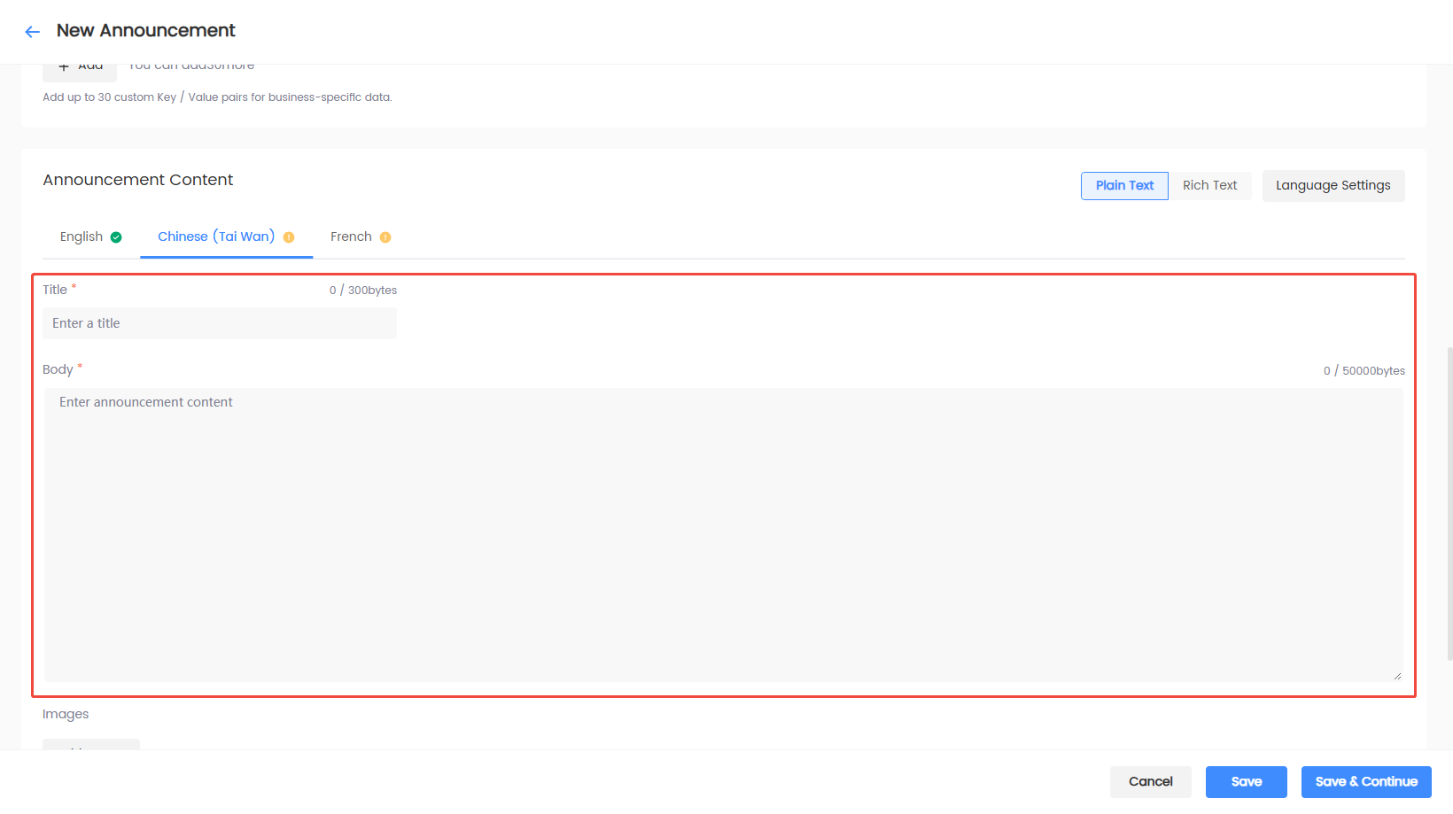Viewport: 1453px width, 814px height.
Task: Go back using the left arrow icon
Action: (33, 32)
